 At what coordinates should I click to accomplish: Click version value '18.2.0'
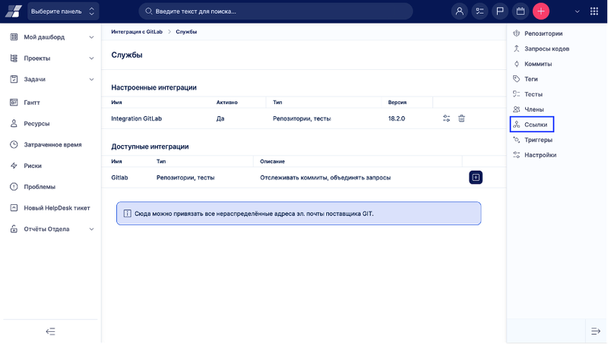396,118
